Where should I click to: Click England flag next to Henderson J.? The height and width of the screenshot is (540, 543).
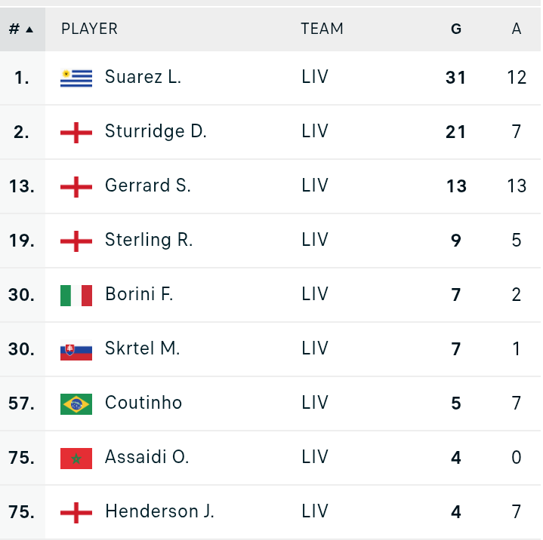coord(76,512)
